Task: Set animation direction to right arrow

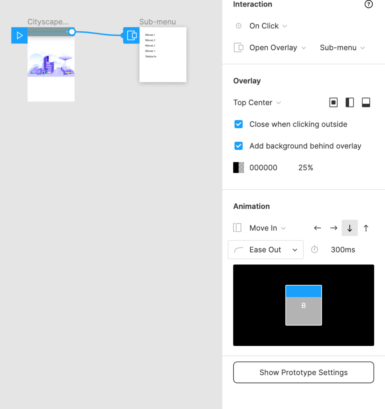Action: [x=334, y=228]
